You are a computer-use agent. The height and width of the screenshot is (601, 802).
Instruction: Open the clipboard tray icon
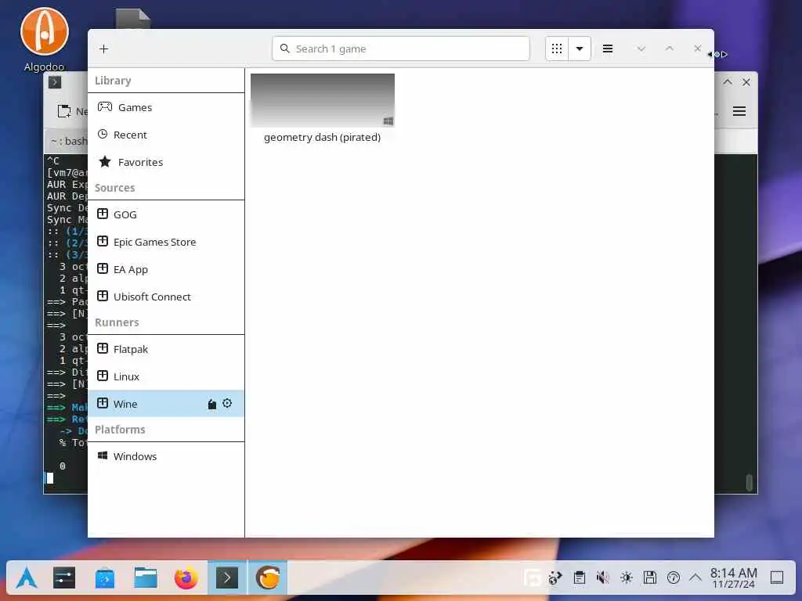click(580, 578)
